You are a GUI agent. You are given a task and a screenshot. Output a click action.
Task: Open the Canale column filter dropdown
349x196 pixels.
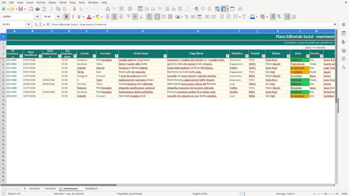coord(94,56)
